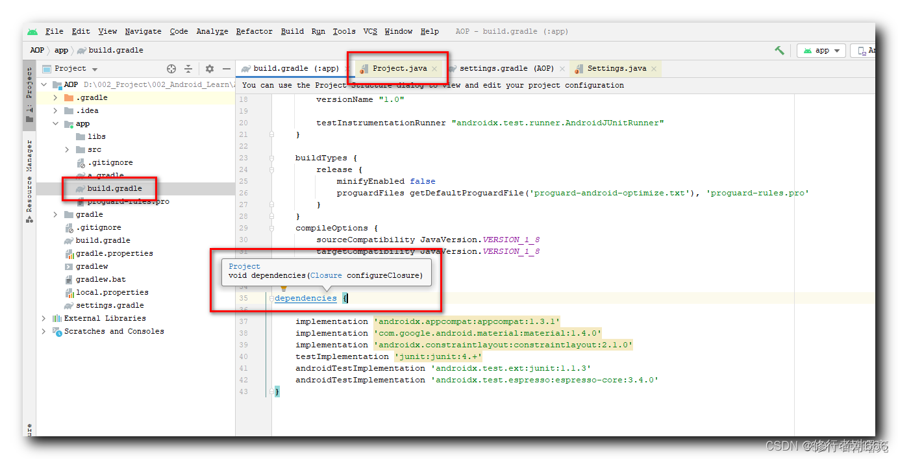
Task: Click the build hammer icon in the toolbar
Action: (x=779, y=49)
